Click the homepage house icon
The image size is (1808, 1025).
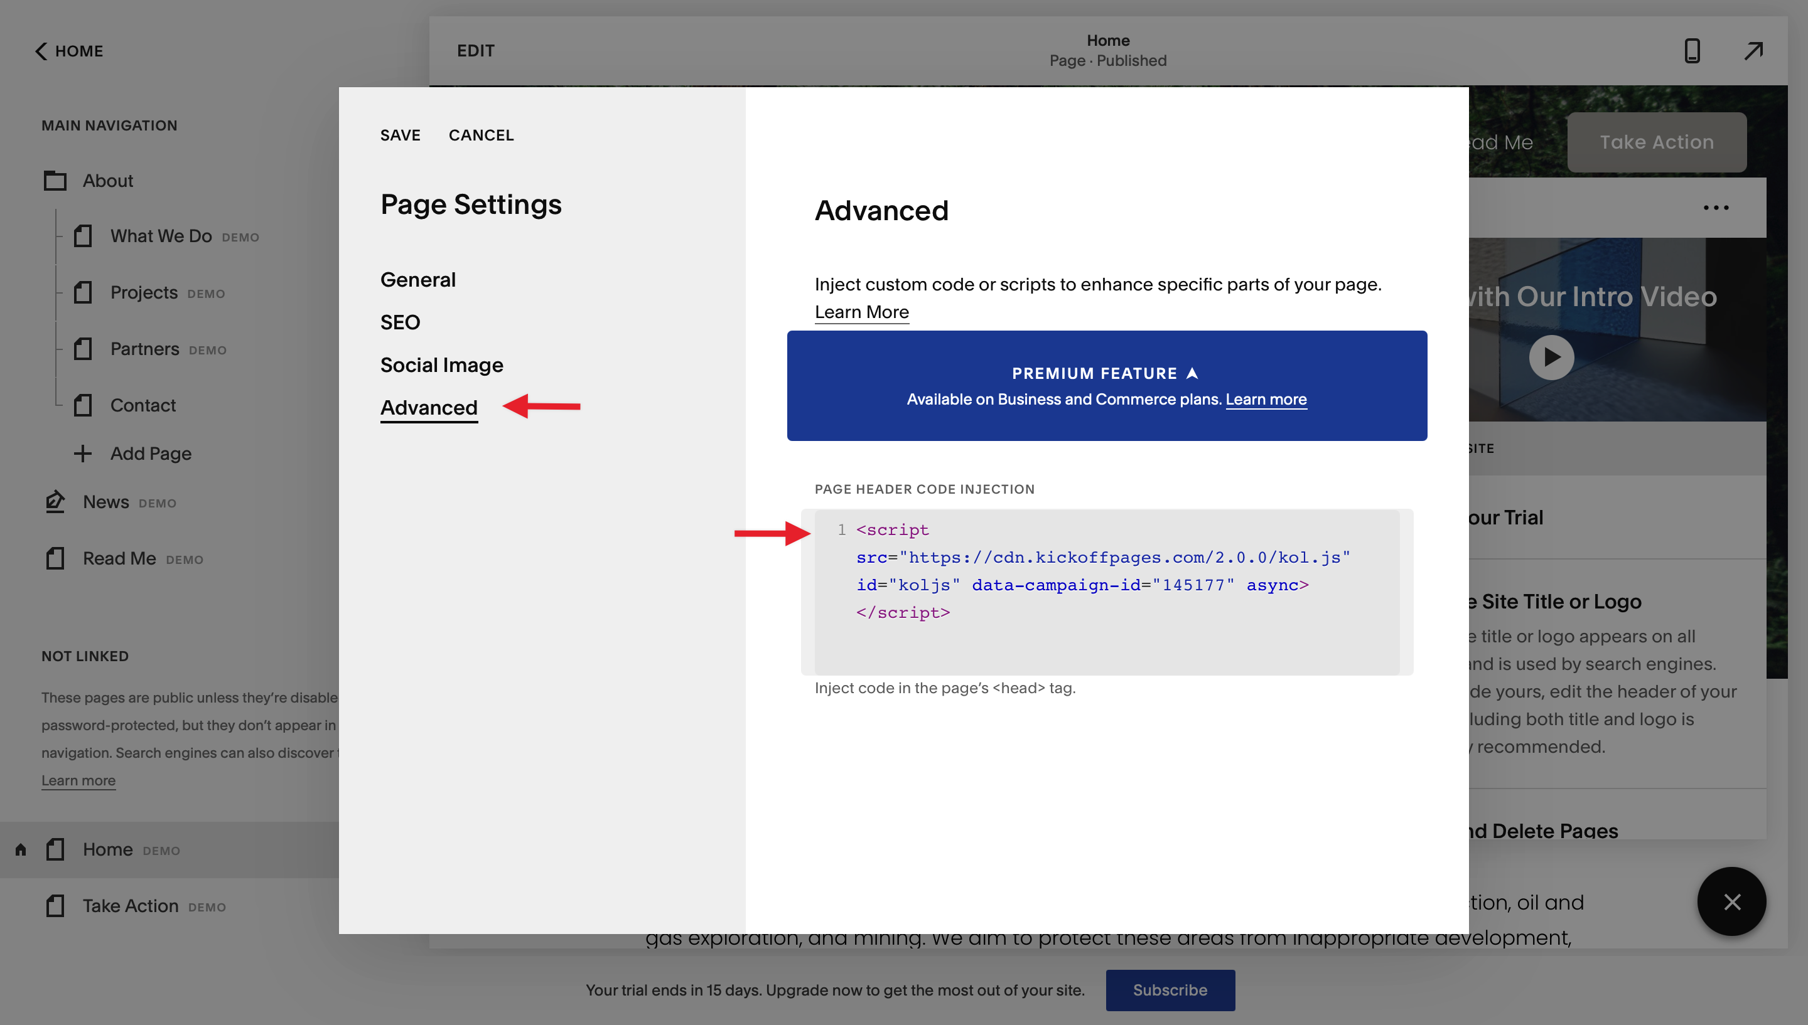(21, 850)
